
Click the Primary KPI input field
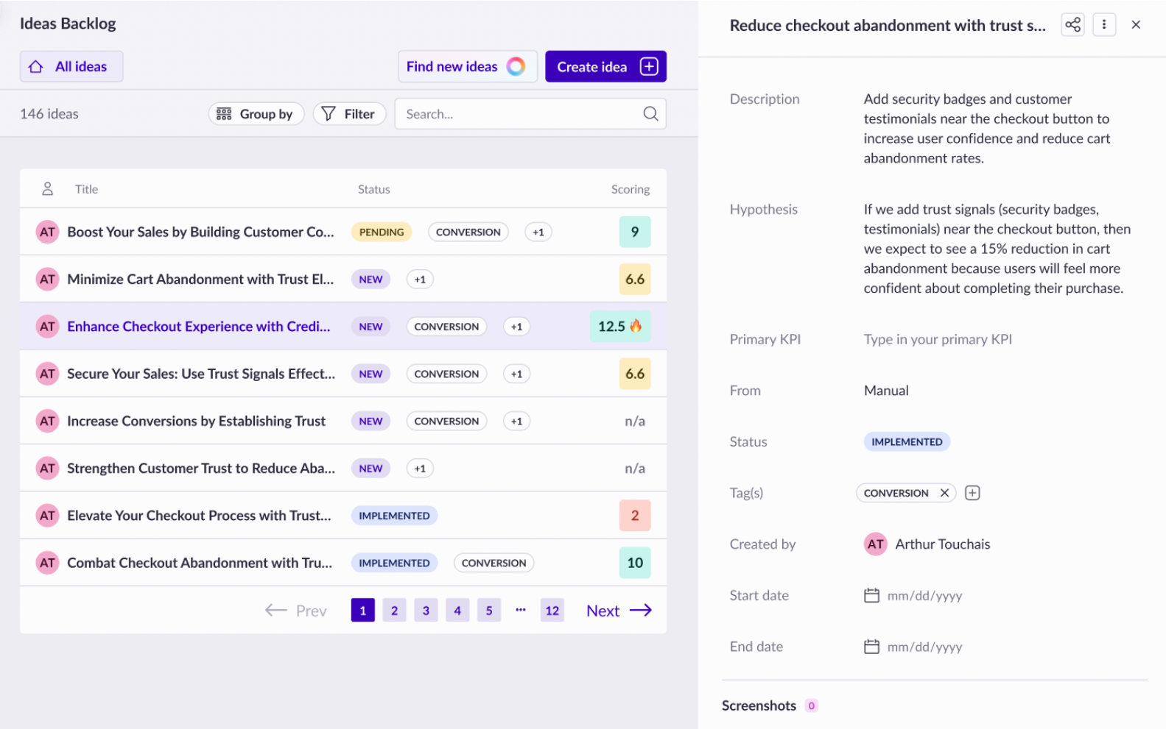pos(938,339)
